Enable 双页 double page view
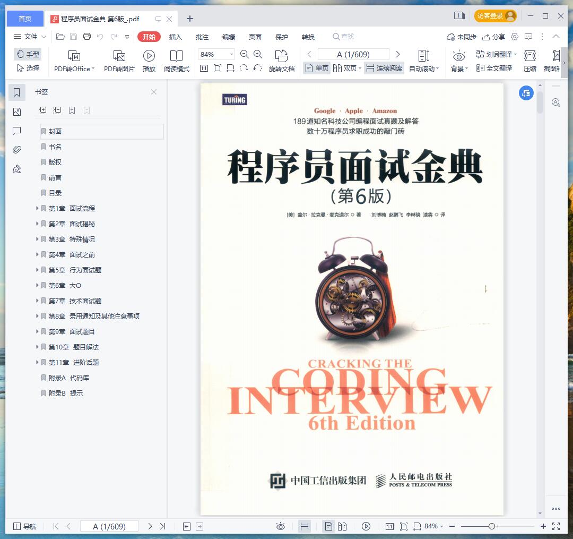573x539 pixels. click(x=347, y=68)
